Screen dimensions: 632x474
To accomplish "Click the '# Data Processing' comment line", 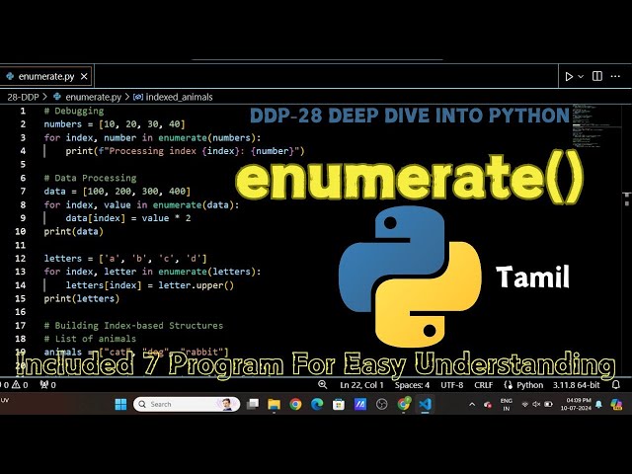I will click(90, 178).
